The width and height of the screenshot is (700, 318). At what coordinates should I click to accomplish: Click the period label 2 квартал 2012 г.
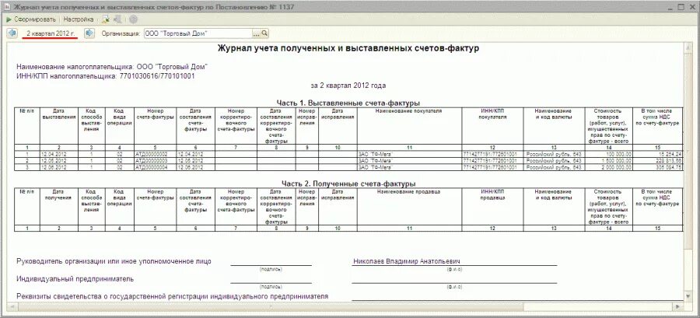[51, 33]
